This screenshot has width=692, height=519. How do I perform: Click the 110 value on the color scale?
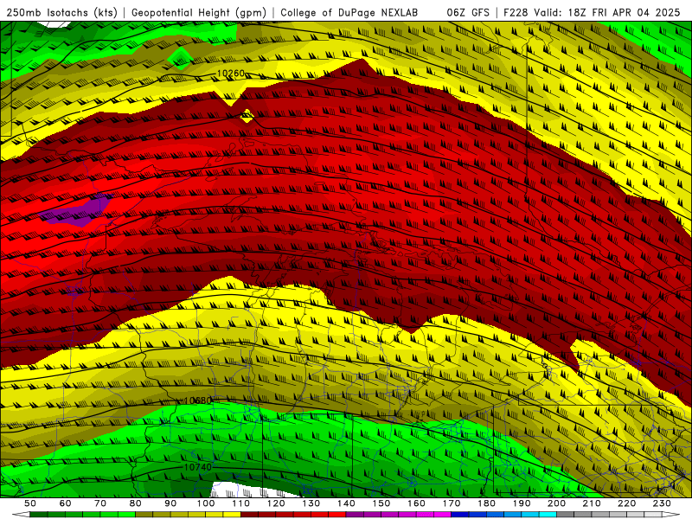pos(240,503)
